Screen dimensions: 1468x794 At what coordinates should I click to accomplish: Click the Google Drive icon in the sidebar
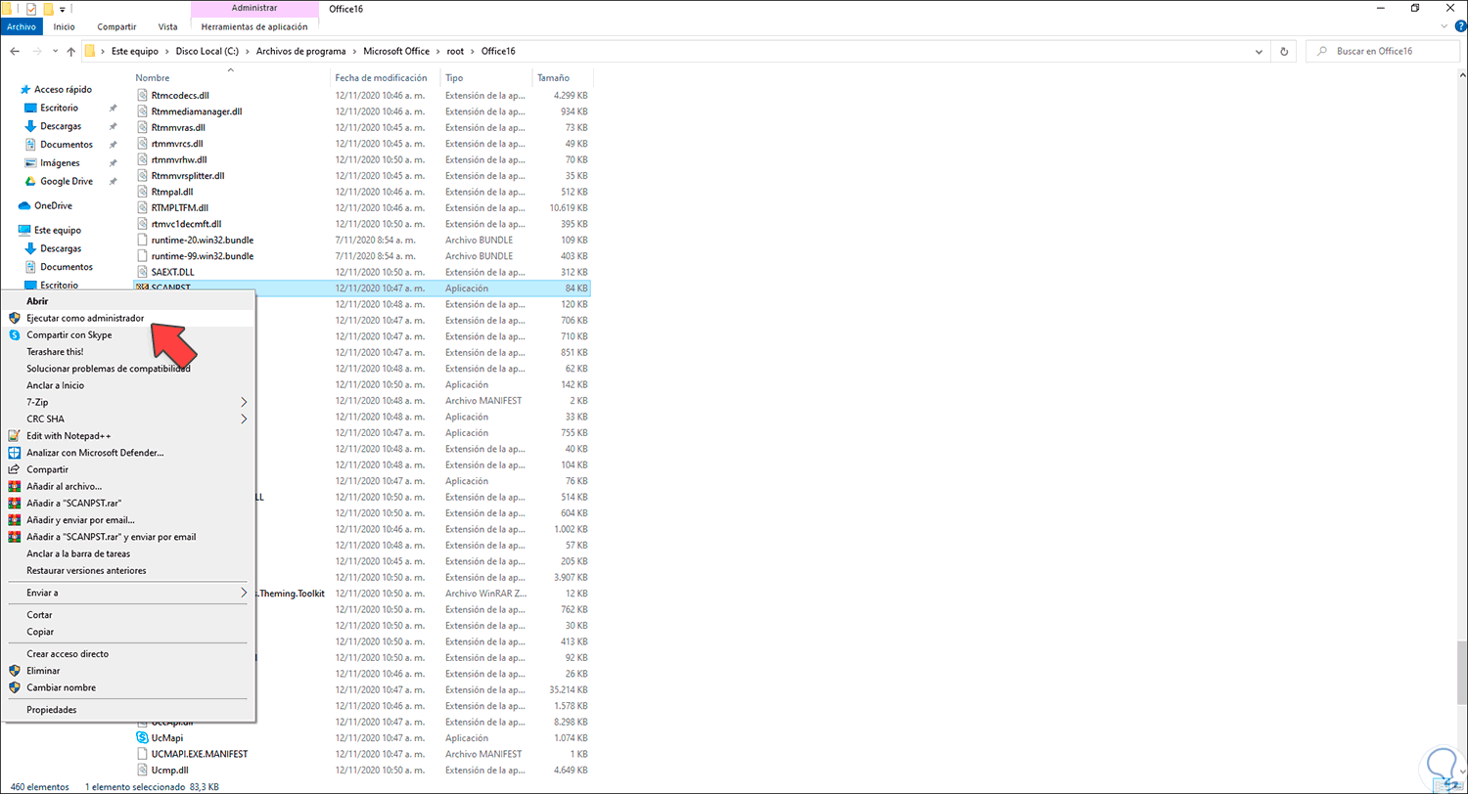point(30,181)
